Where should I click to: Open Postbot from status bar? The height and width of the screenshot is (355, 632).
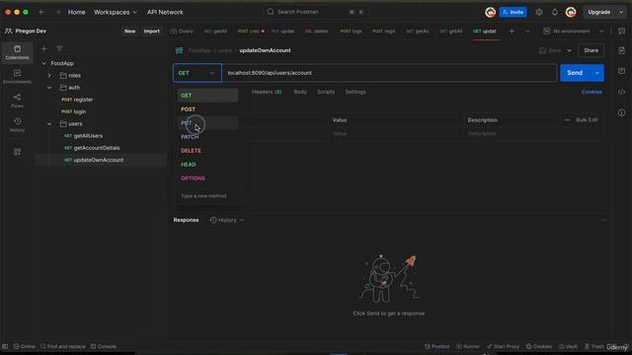[436, 346]
